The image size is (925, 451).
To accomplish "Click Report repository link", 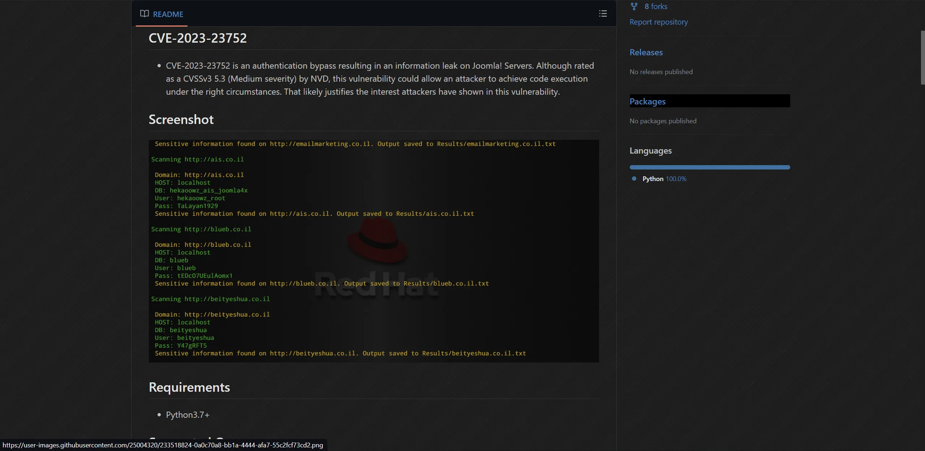I will click(658, 22).
